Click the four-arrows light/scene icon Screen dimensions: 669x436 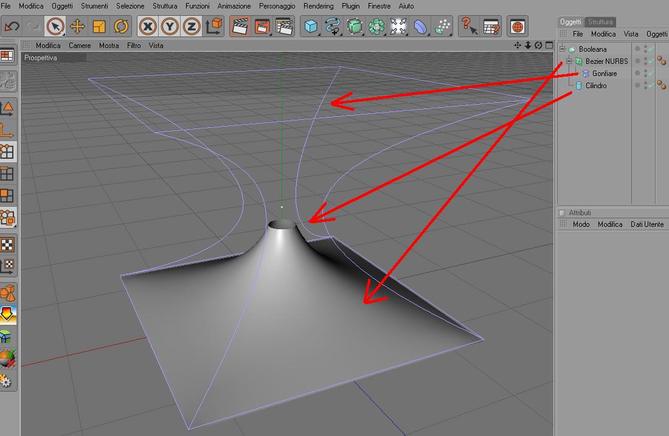click(x=398, y=26)
